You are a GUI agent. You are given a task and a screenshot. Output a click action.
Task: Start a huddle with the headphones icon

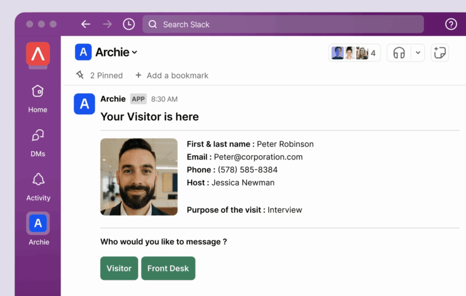[x=398, y=53]
